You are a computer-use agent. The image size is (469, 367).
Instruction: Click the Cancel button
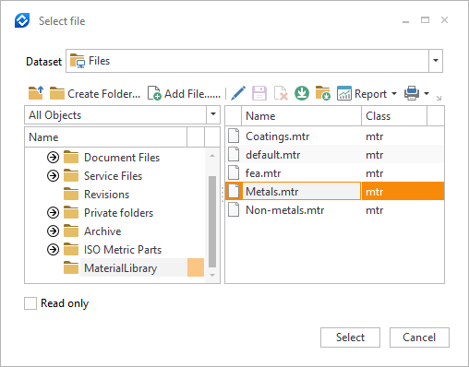click(419, 337)
